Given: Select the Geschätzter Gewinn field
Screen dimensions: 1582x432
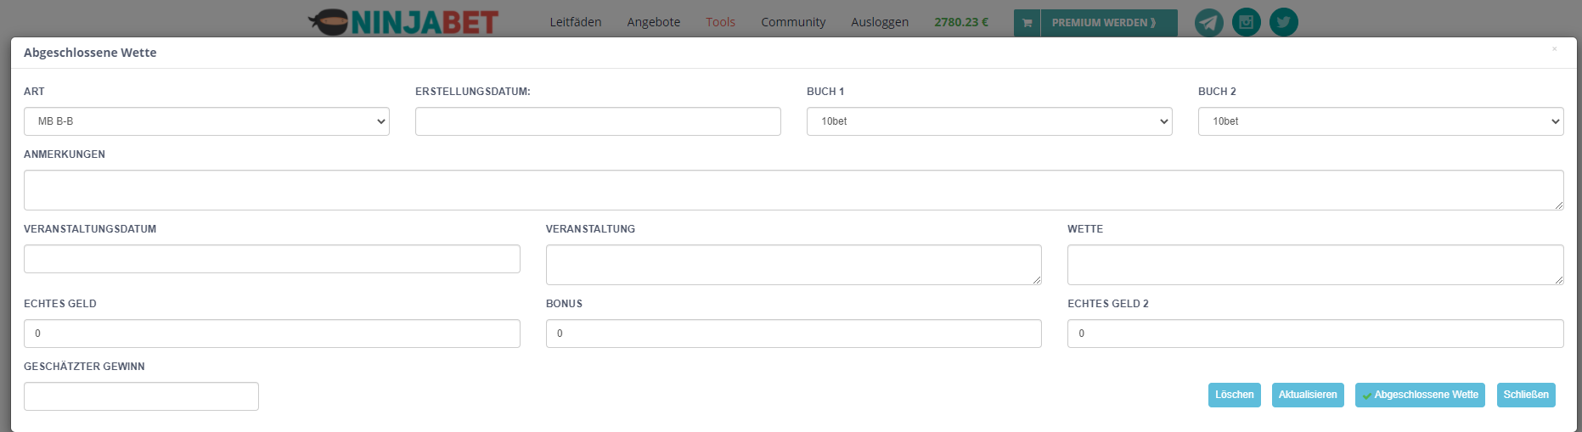Looking at the screenshot, I should (x=141, y=396).
